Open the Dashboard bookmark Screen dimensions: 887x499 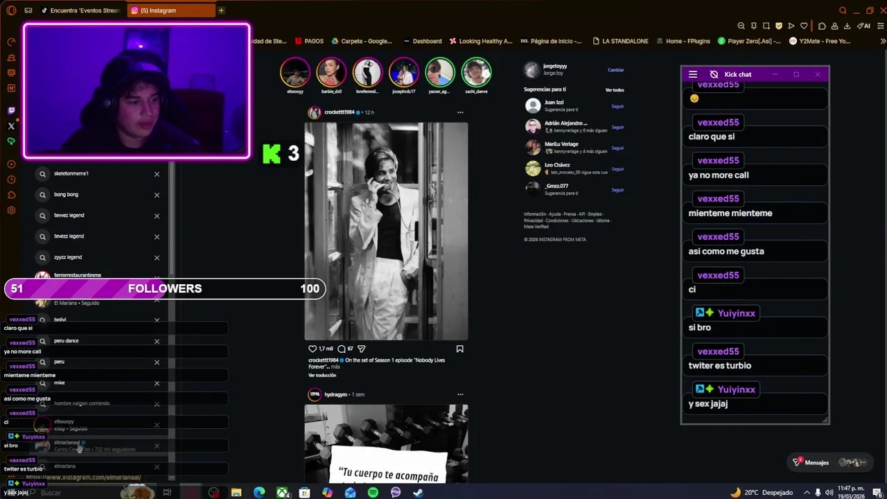pos(422,41)
